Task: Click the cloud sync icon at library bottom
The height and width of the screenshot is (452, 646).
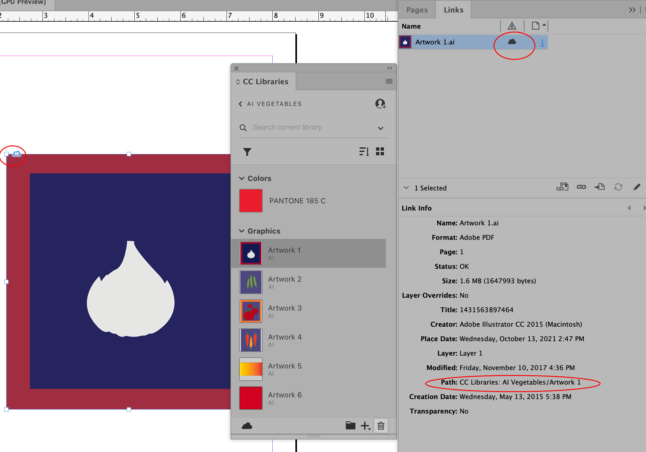Action: (x=247, y=426)
